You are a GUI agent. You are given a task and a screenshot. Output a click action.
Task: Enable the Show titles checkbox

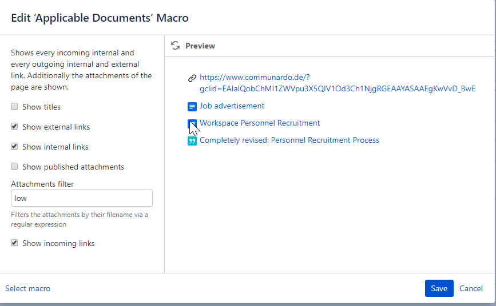[14, 107]
